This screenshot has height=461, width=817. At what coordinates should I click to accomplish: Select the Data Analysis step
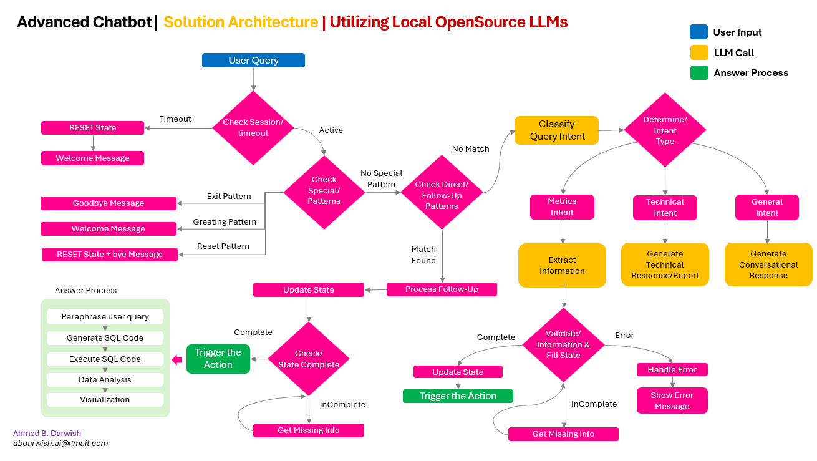click(x=105, y=379)
